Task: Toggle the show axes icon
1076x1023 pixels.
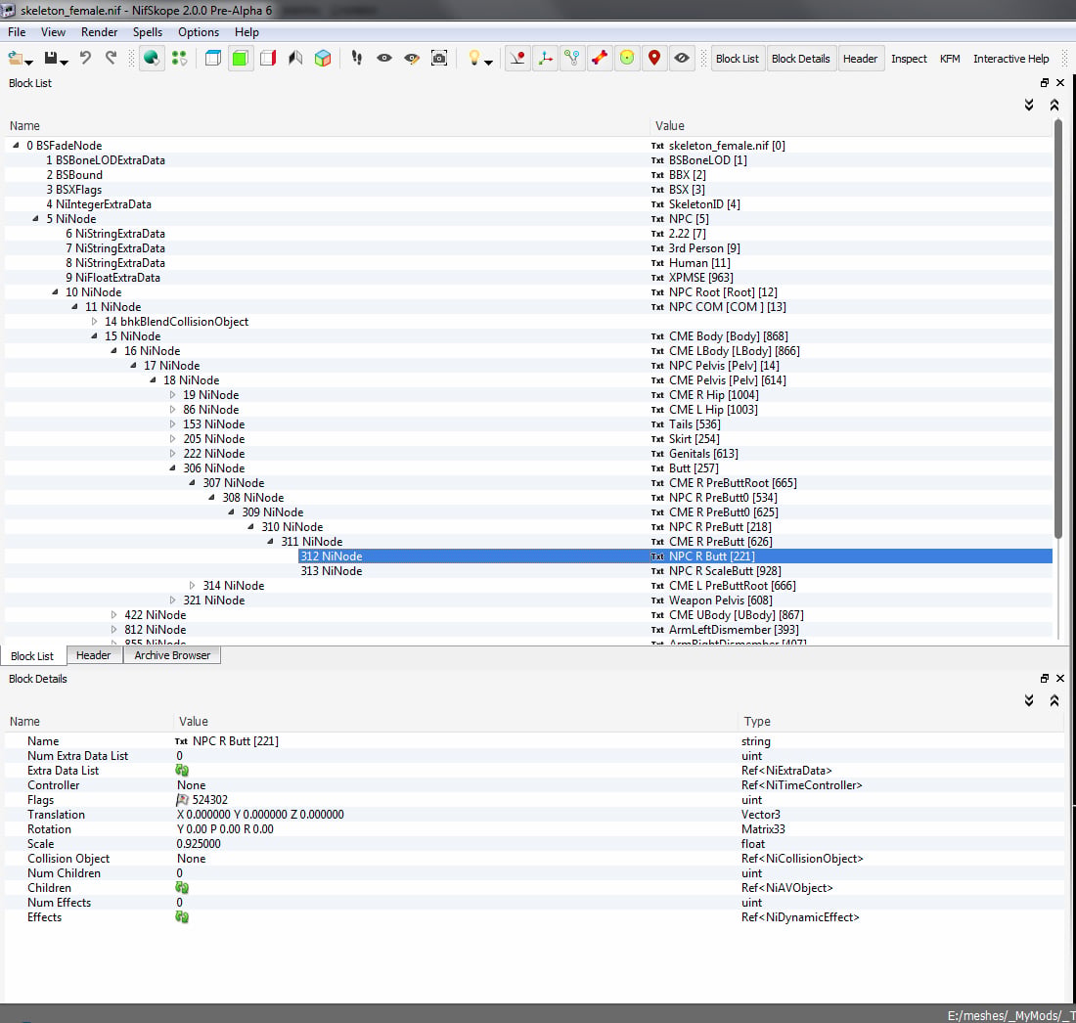Action: pos(545,59)
